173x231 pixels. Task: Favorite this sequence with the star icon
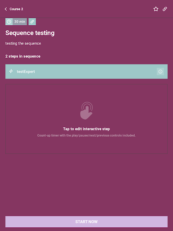pos(156,9)
